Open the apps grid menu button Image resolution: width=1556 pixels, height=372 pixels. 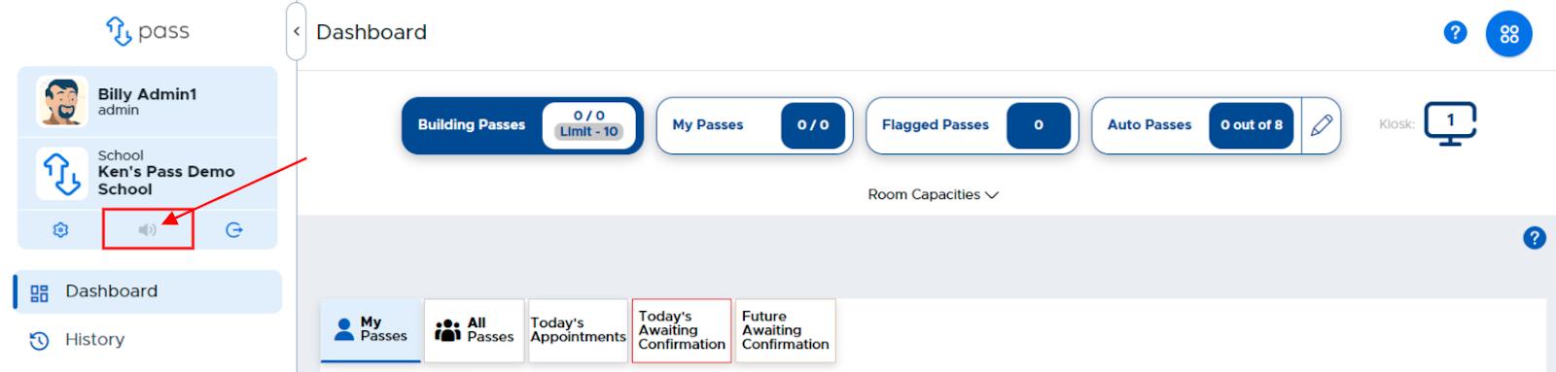click(1508, 34)
